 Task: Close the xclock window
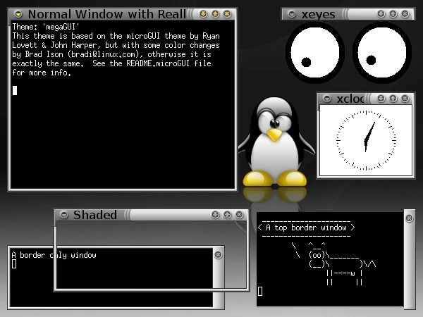coord(405,99)
